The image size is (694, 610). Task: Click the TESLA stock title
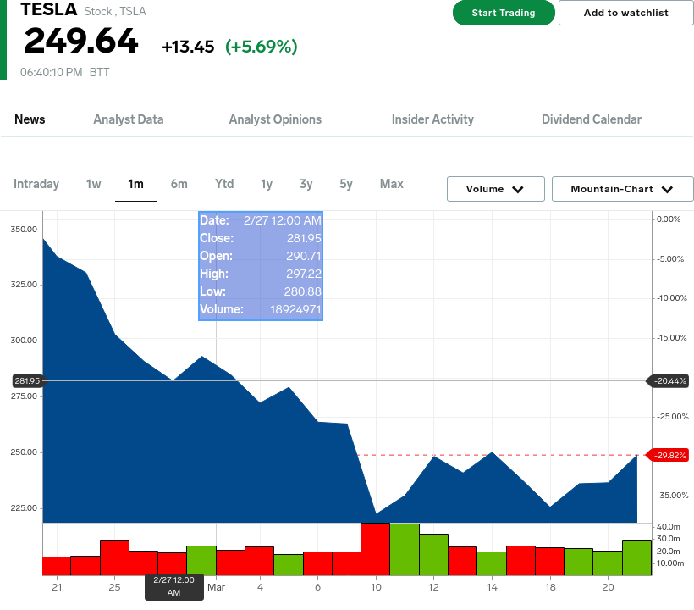pos(49,10)
